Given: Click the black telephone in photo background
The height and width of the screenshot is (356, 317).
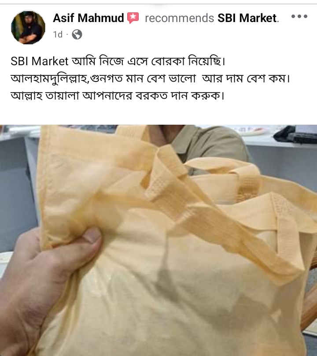Looking at the screenshot, I should coord(295,134).
